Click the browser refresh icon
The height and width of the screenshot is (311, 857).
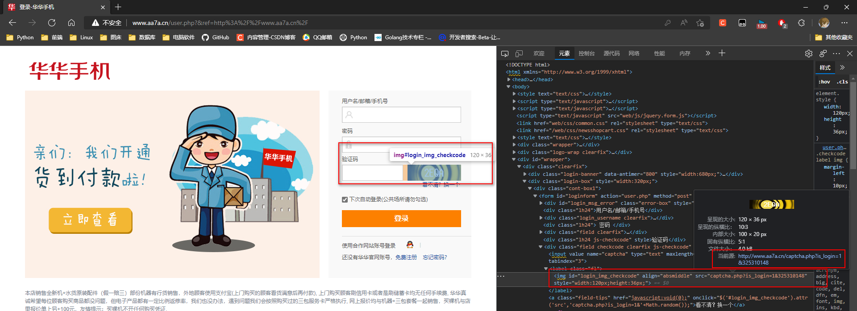52,23
